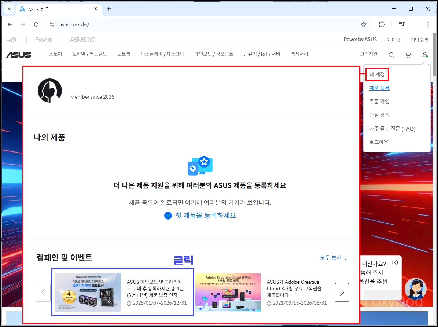
Task: Click the Power by ASUS link
Action: [x=360, y=39]
